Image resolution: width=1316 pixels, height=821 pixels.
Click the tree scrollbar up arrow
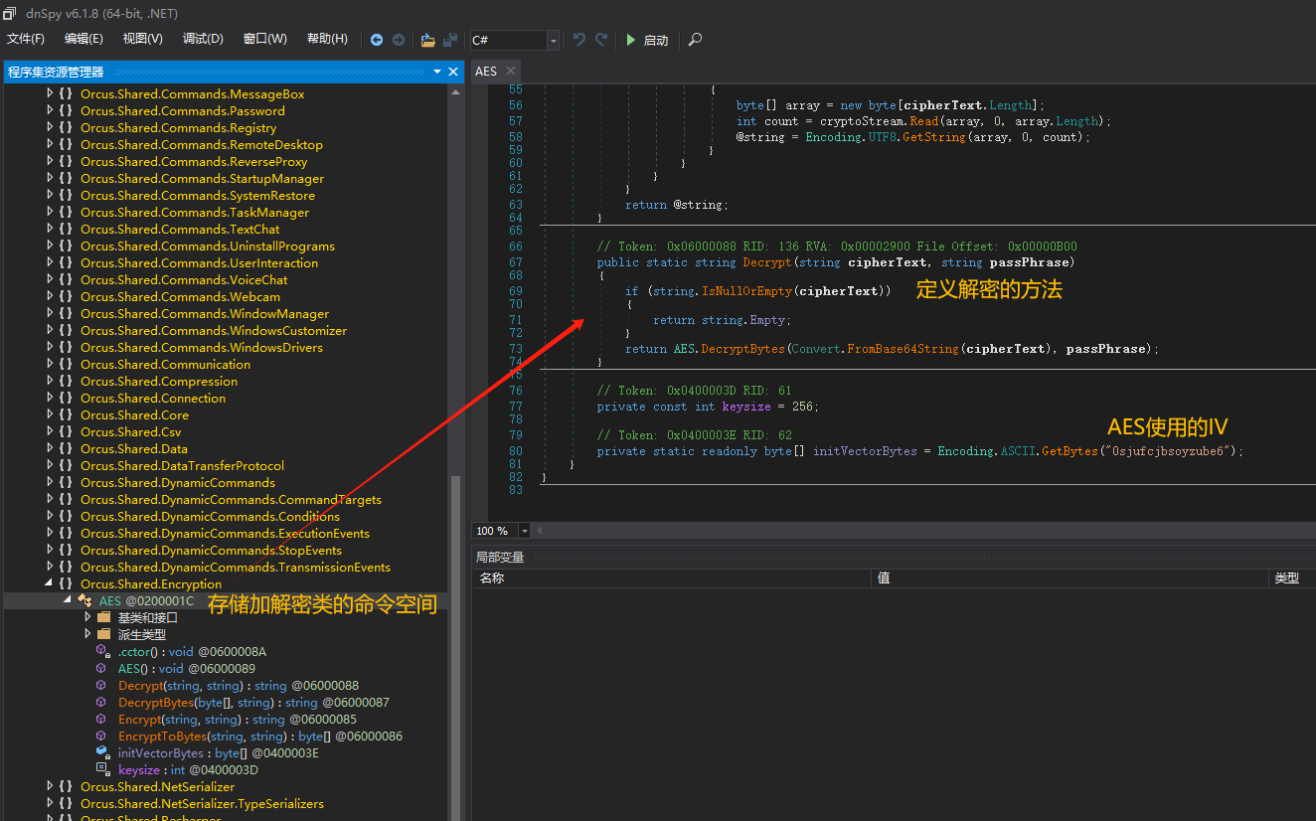click(456, 92)
